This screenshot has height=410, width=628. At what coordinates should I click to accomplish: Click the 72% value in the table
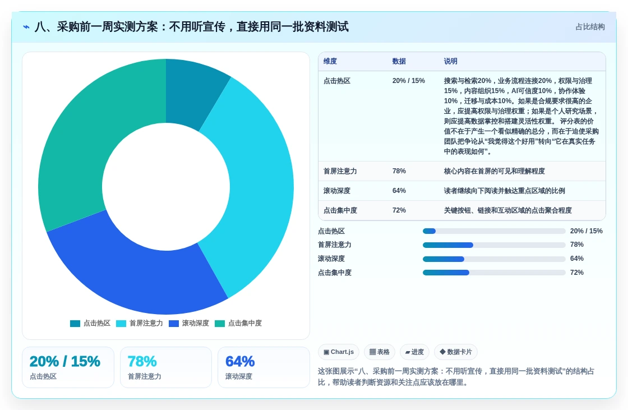pos(399,210)
